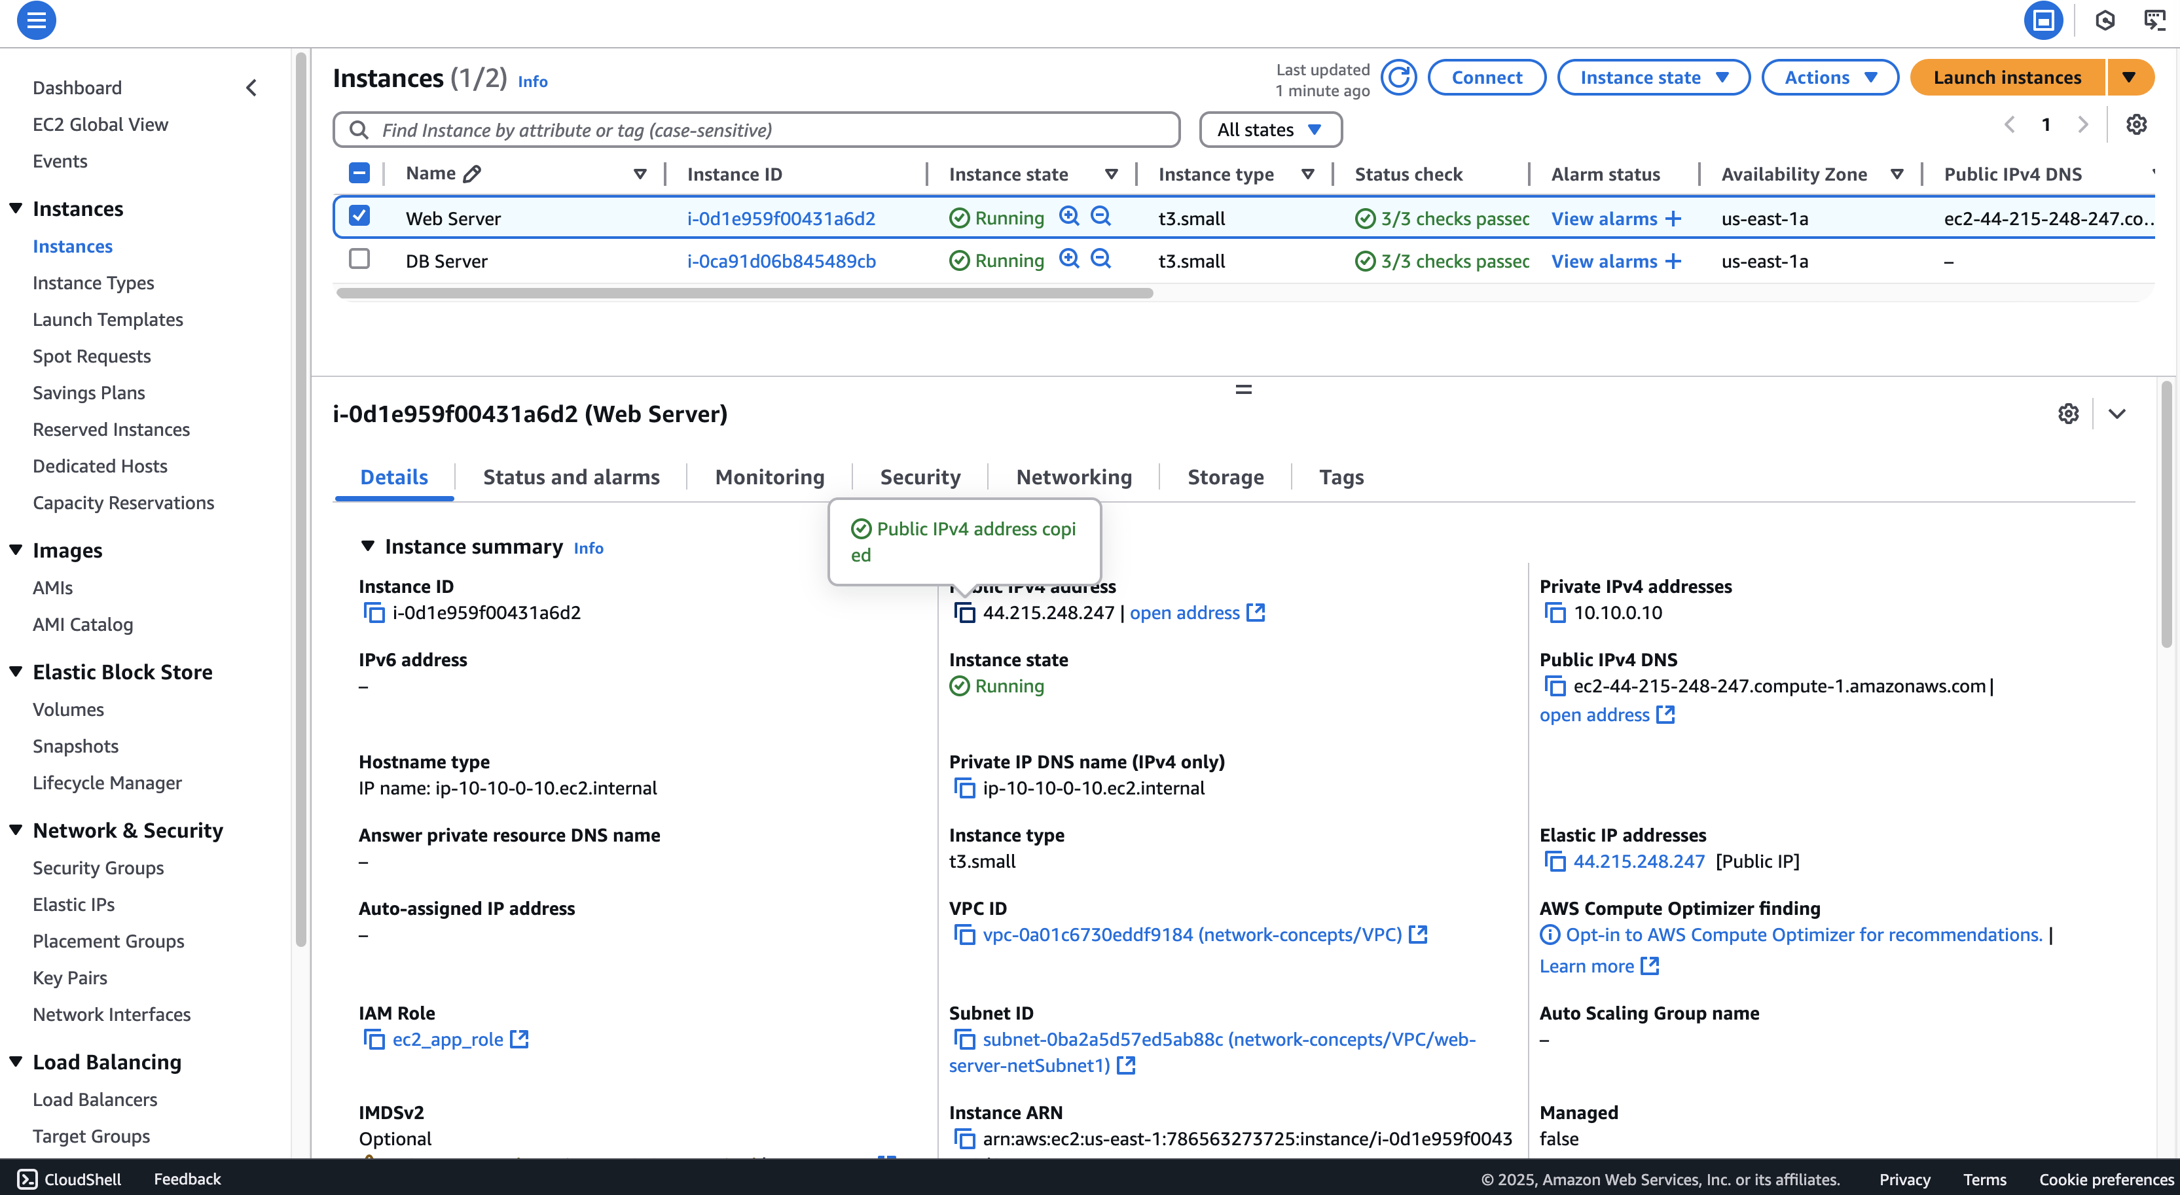Screen dimensions: 2180x1195
Task: Uncheck the Web Server row checkbox
Action: [359, 216]
